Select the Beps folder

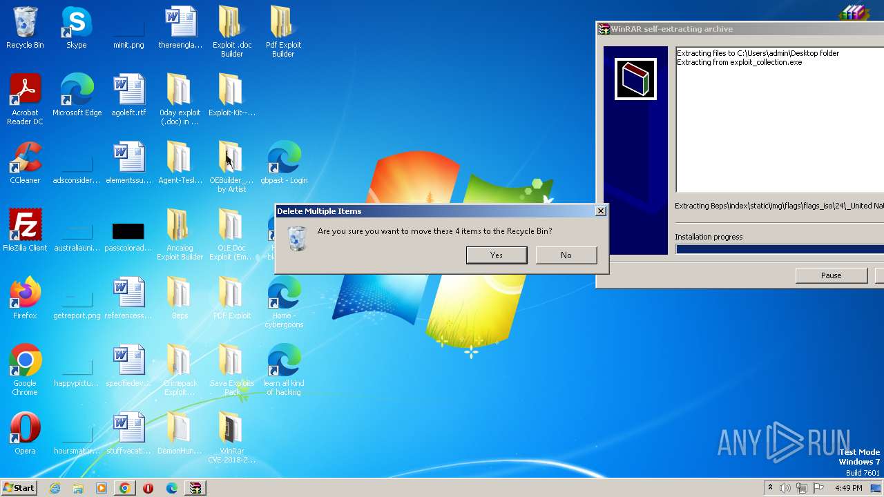(x=180, y=299)
